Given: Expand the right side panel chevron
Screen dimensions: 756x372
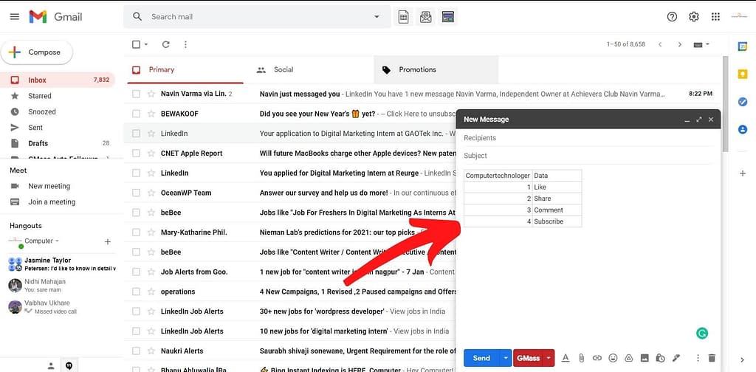Looking at the screenshot, I should (x=743, y=359).
